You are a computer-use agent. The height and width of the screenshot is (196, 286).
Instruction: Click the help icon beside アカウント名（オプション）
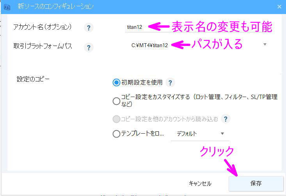tap(89, 28)
